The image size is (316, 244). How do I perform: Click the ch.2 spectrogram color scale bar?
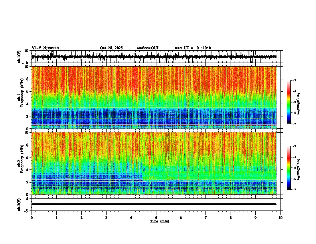click(289, 168)
